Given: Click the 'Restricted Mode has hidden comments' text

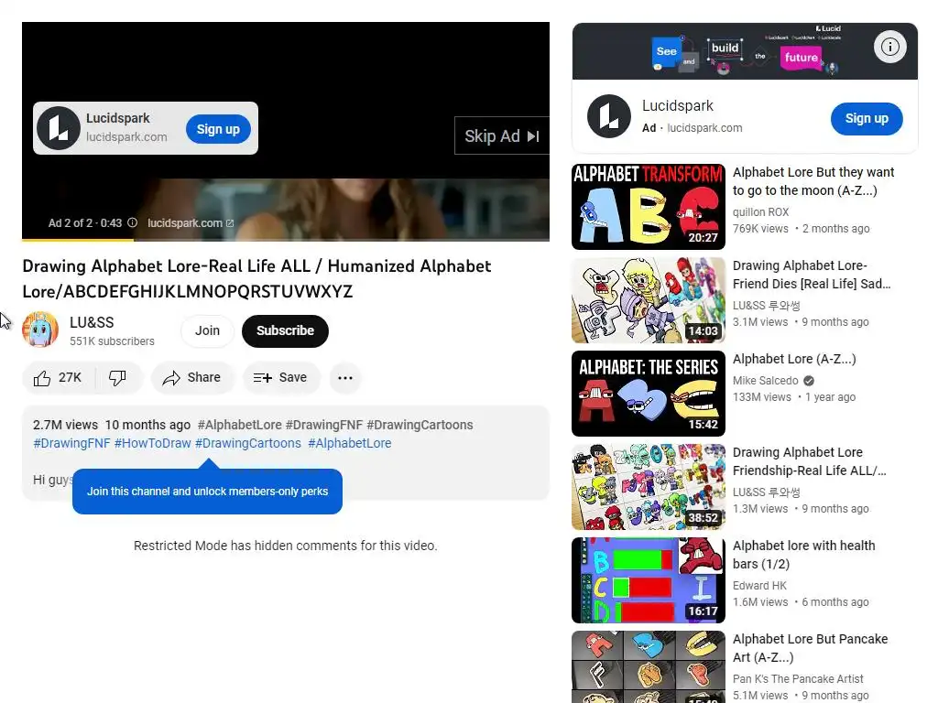Looking at the screenshot, I should (x=286, y=546).
